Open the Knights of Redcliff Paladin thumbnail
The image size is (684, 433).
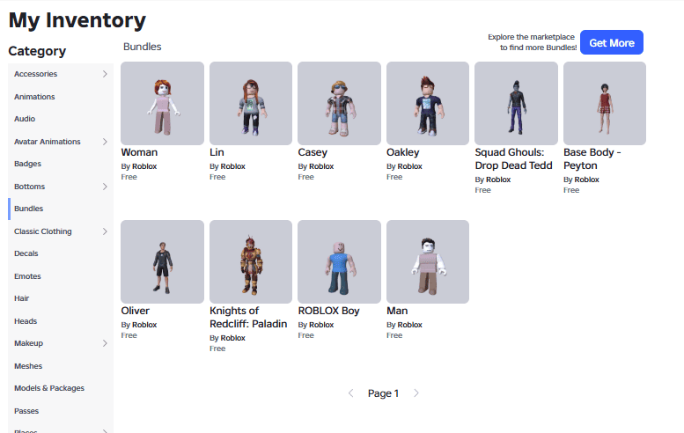tap(251, 261)
